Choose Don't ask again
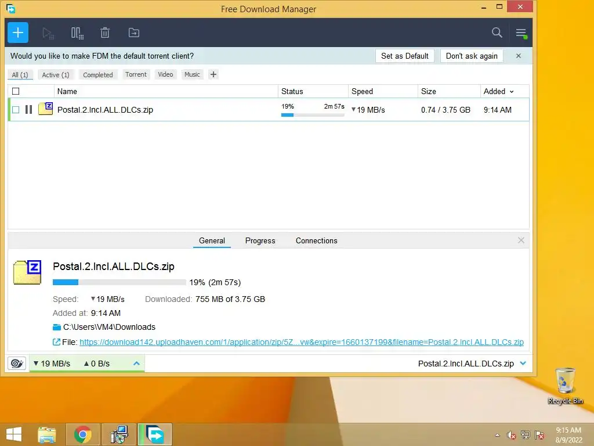Viewport: 594px width, 446px height. tap(472, 56)
